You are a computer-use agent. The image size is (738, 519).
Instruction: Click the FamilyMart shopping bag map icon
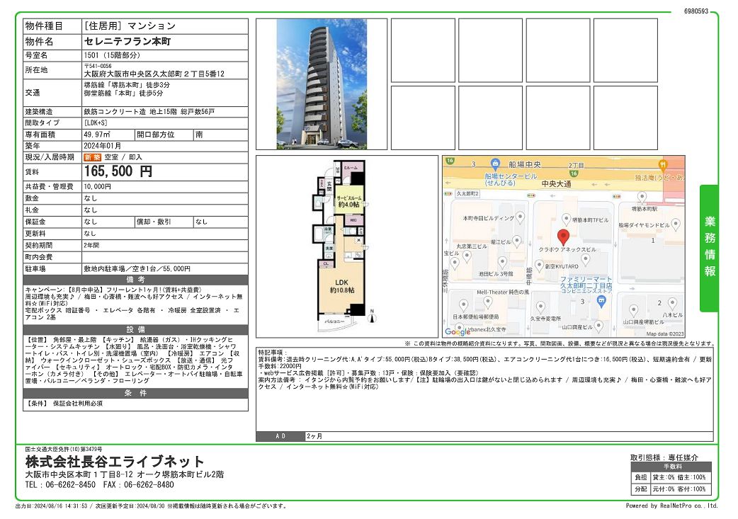click(601, 302)
